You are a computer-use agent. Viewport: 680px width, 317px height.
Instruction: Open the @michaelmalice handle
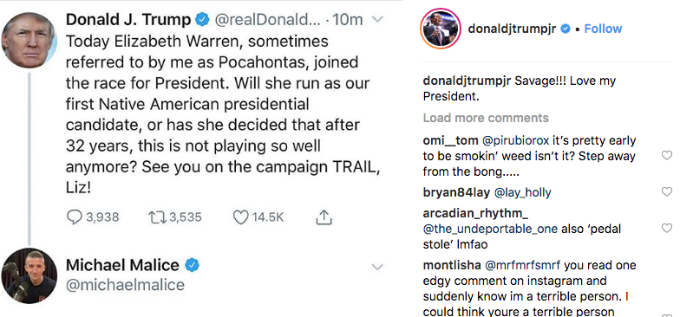pos(125,285)
